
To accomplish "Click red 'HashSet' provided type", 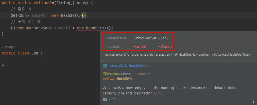I will [140, 47].
